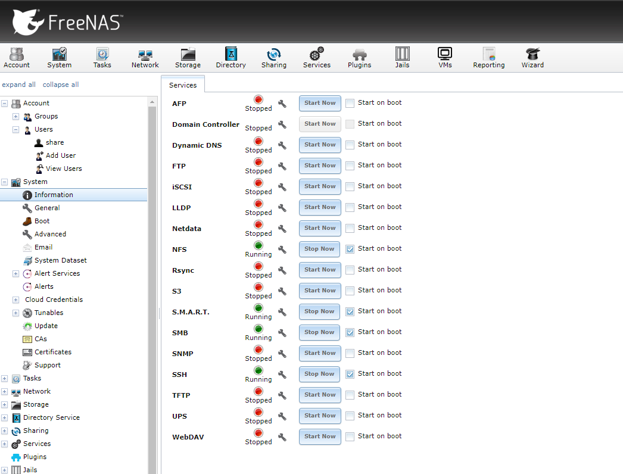
Task: Enable Start on boot for Rsync
Action: pos(350,270)
